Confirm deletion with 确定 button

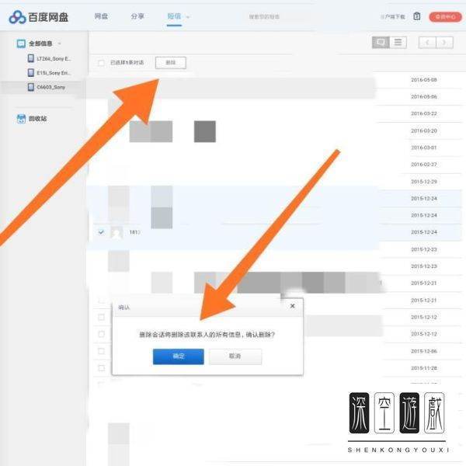click(178, 356)
